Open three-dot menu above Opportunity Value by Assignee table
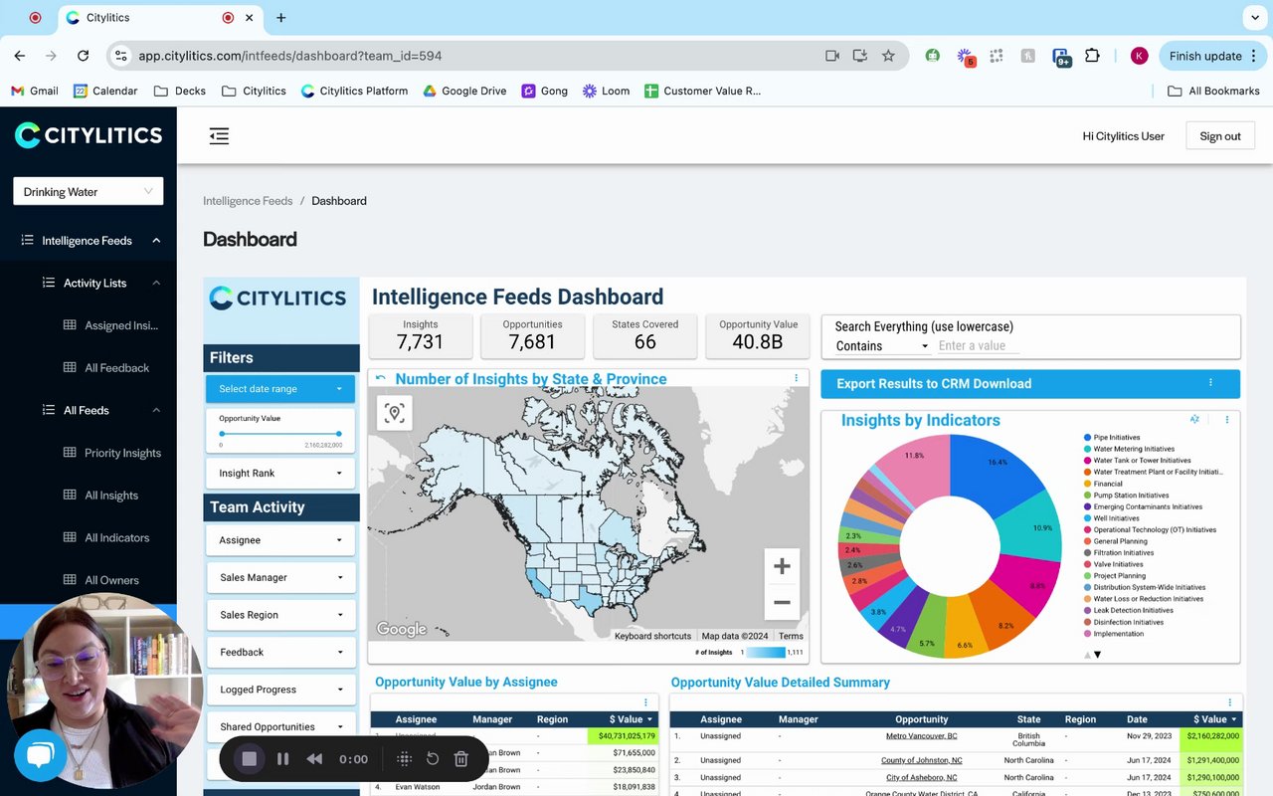This screenshot has width=1273, height=796. pos(645,702)
